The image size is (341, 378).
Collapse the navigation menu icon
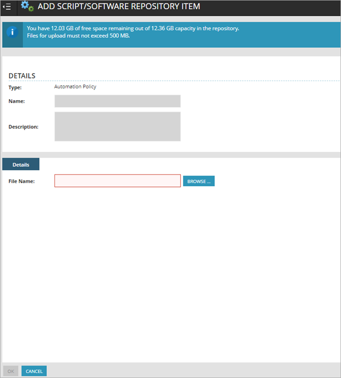click(x=7, y=7)
